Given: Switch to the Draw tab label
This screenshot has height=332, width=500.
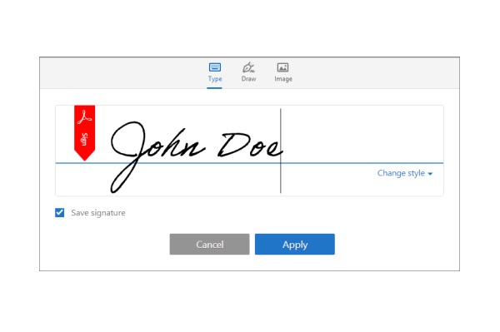Looking at the screenshot, I should coord(248,78).
